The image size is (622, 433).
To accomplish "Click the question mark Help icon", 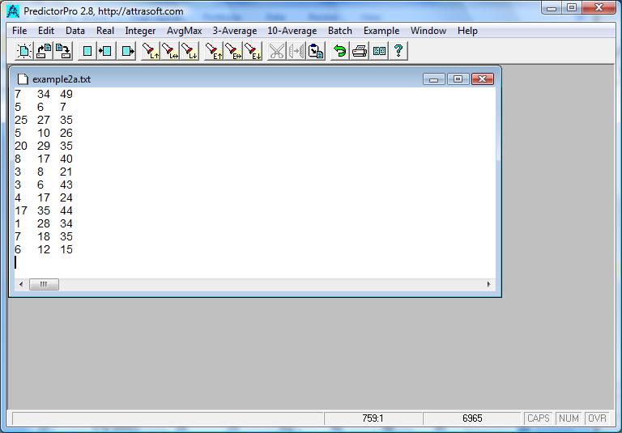I will click(x=398, y=51).
